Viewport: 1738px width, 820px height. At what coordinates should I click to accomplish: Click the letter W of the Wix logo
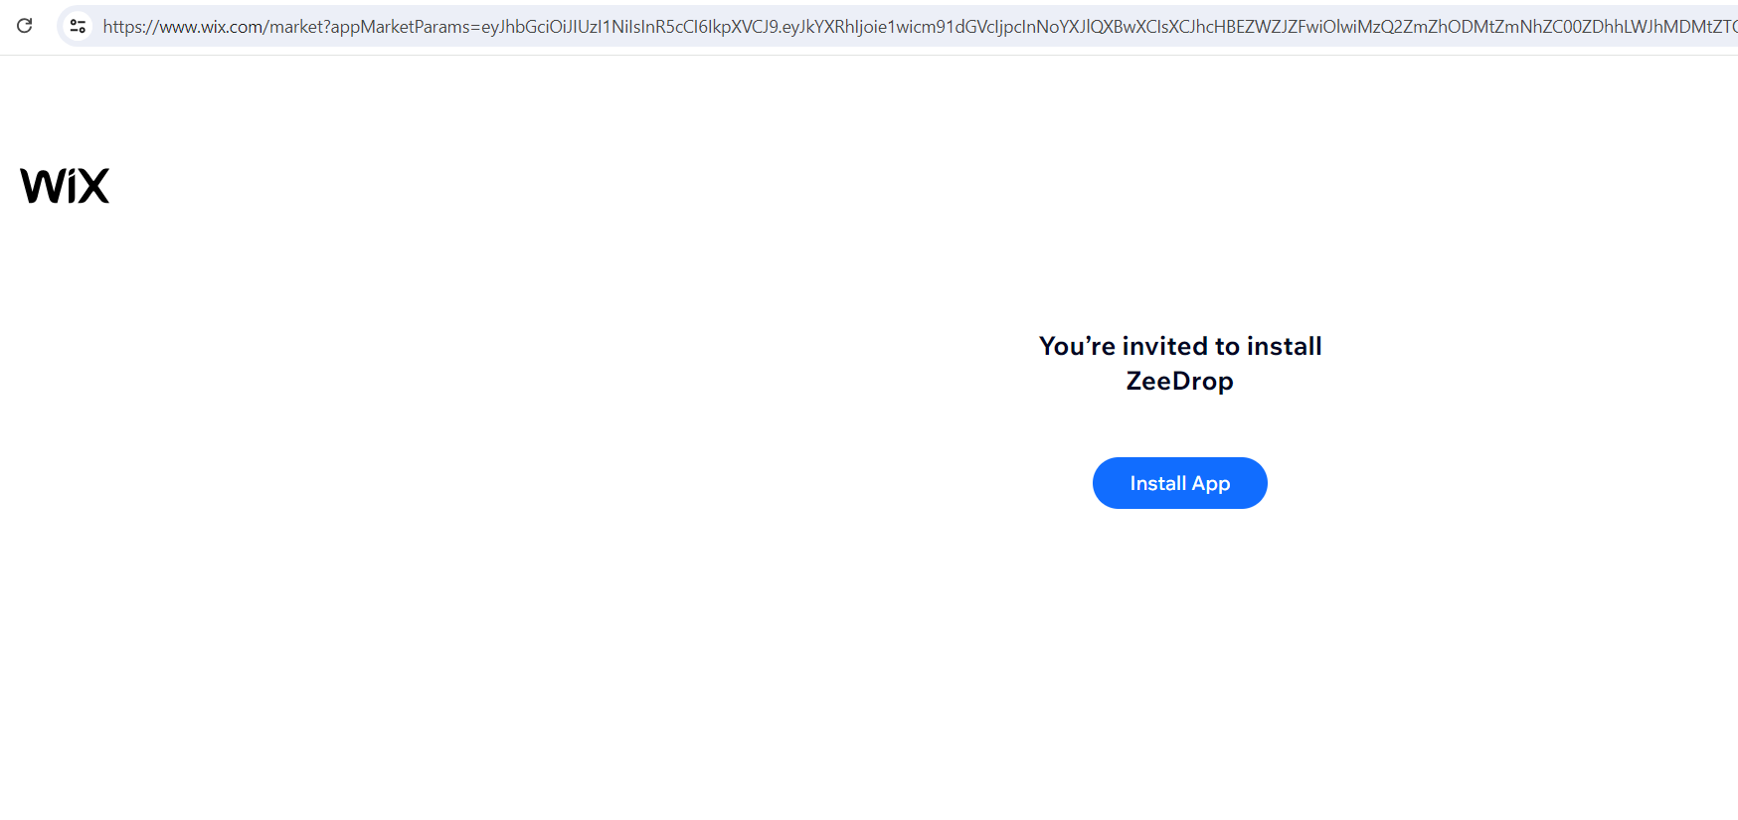(43, 186)
